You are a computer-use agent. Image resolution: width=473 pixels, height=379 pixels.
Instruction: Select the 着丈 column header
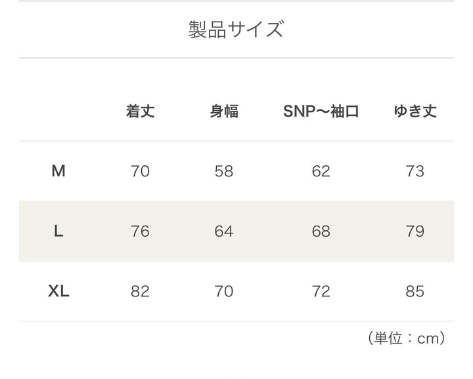(x=140, y=111)
